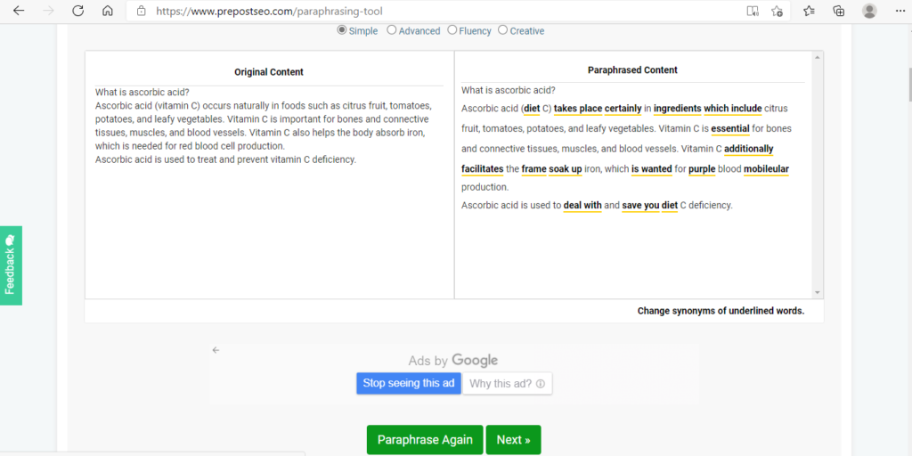This screenshot has height=456, width=912.
Task: Go back using the small ad arrow
Action: point(216,350)
